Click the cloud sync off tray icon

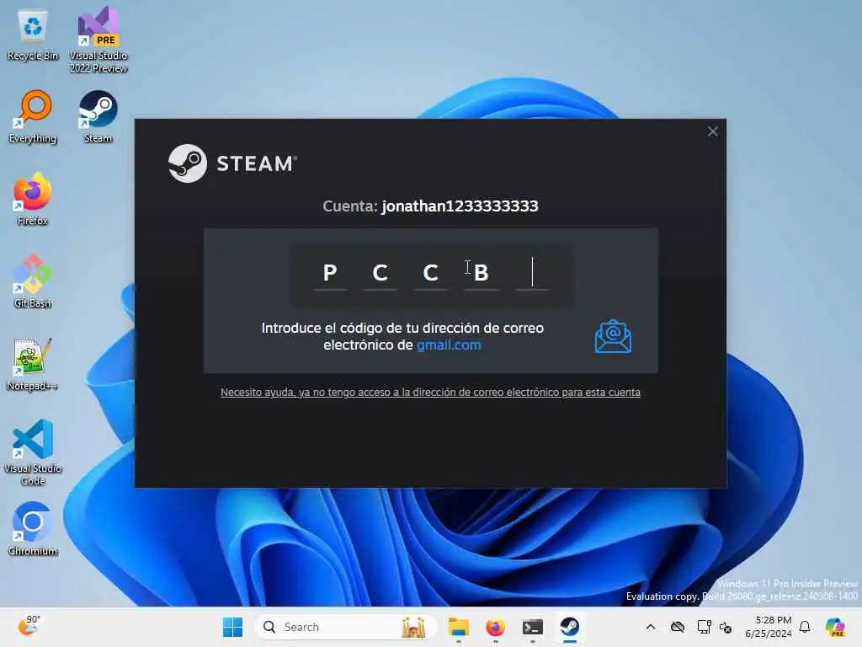coord(678,627)
